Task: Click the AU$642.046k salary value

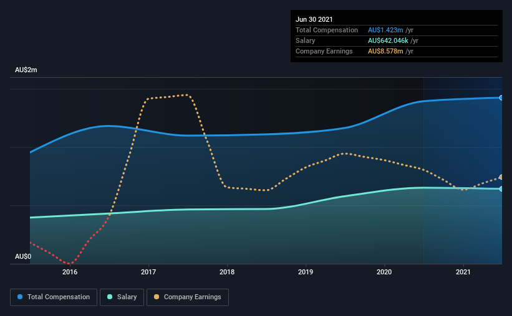Action: (389, 40)
